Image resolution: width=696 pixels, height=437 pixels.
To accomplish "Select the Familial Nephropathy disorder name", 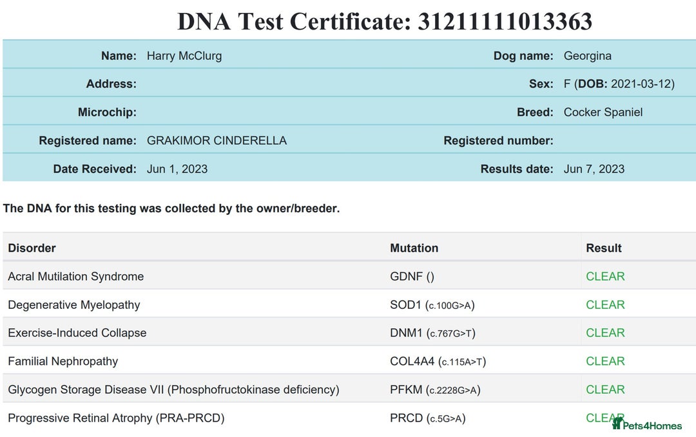I will [x=63, y=362].
